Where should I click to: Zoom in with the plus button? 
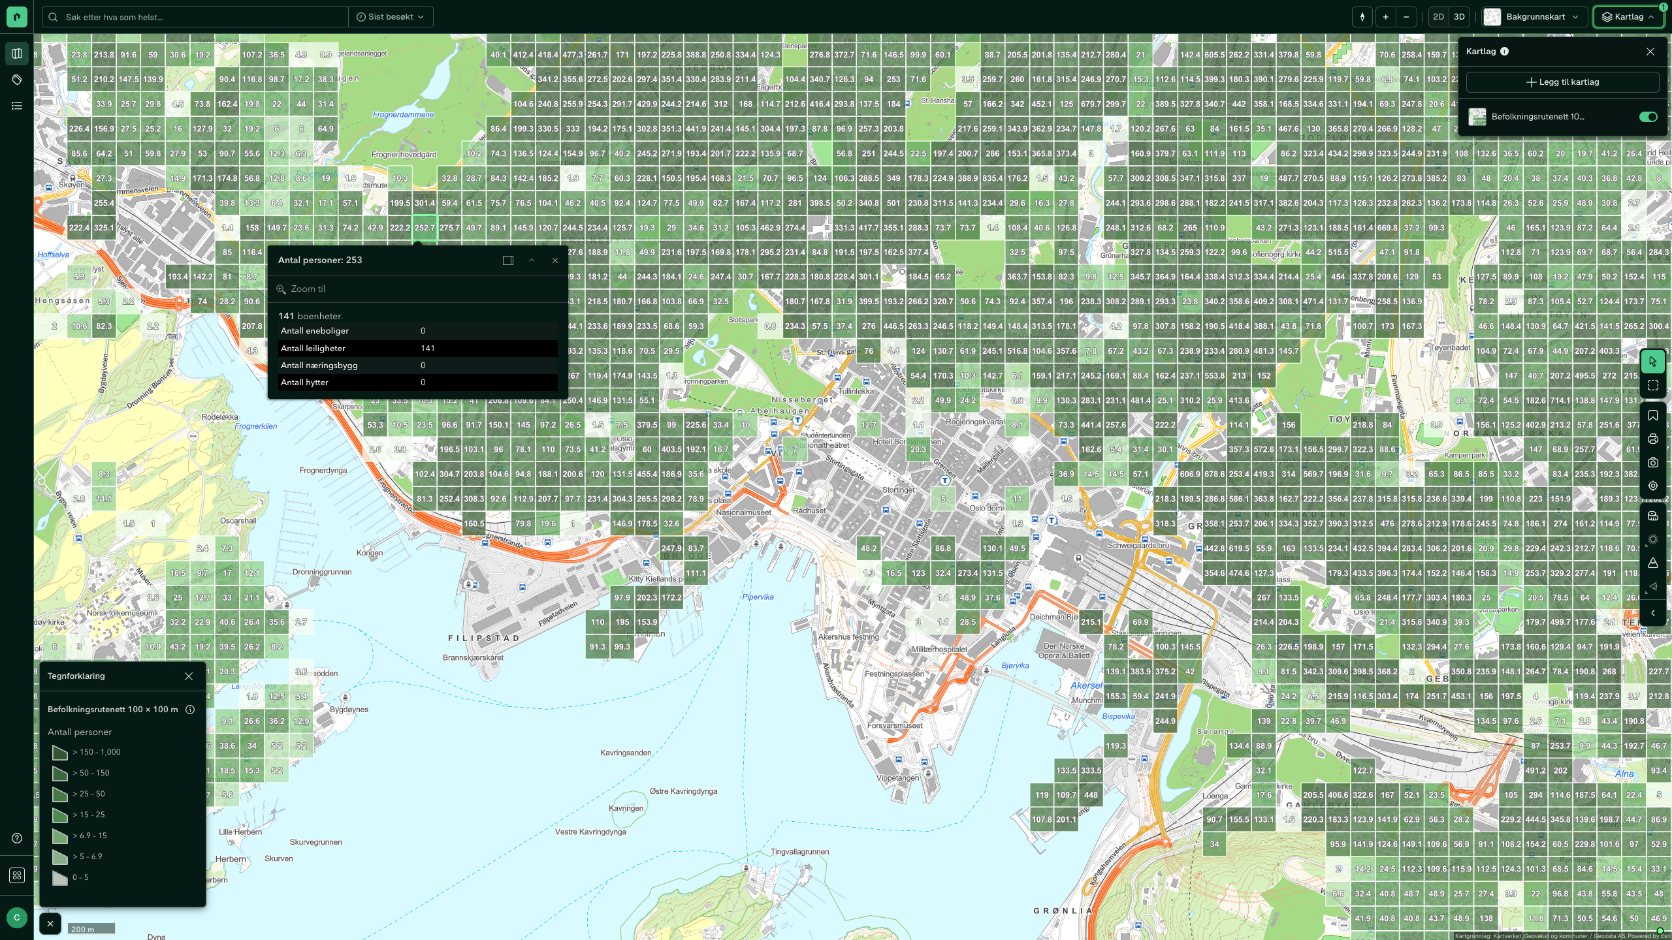1385,17
